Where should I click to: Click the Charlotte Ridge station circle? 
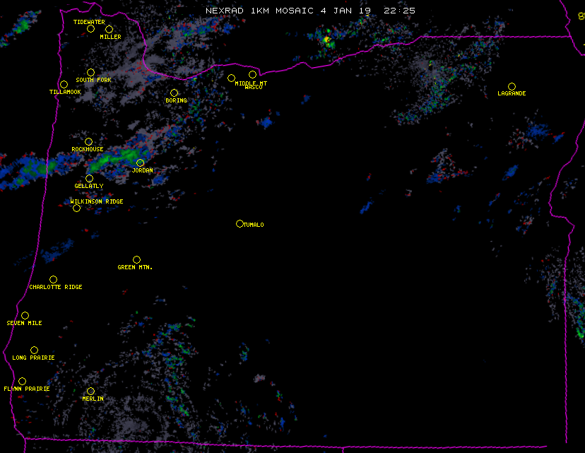(53, 280)
